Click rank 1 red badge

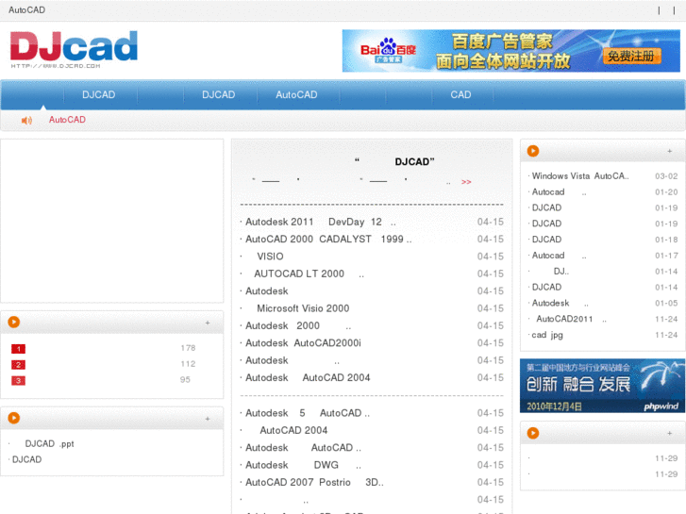(x=18, y=349)
